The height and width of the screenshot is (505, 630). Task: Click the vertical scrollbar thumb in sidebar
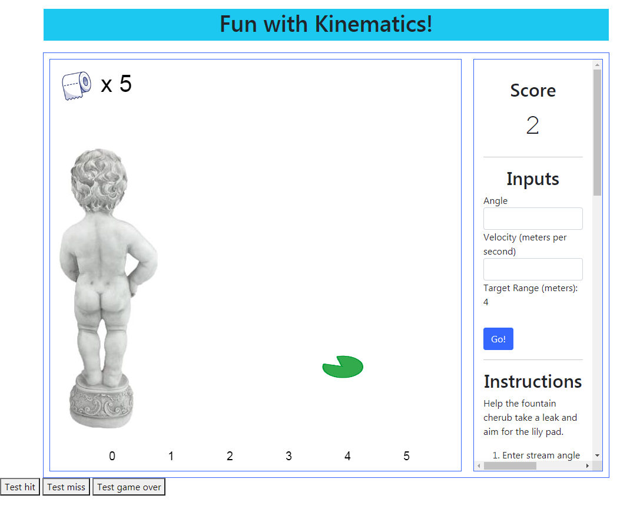coord(597,133)
